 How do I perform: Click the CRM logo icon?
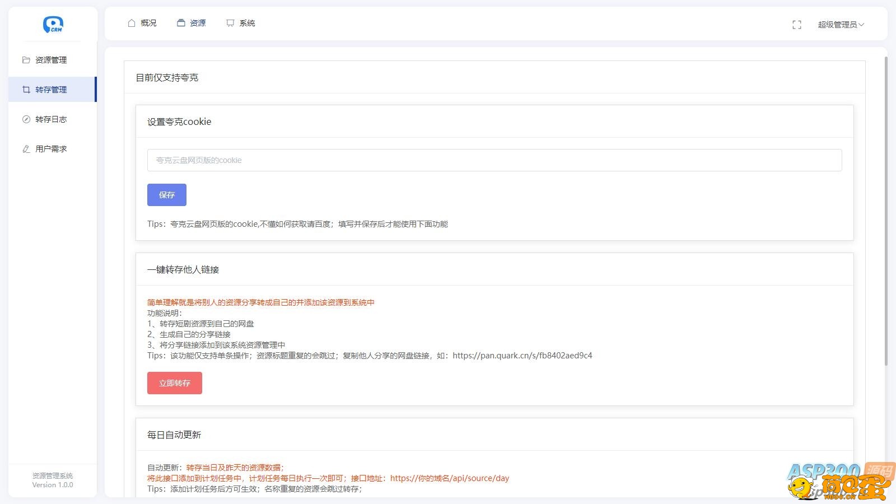53,25
